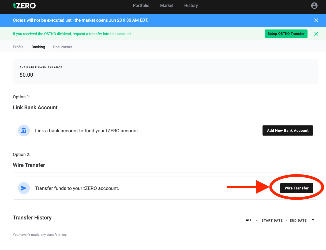Switch to the Documents tab
The width and height of the screenshot is (326, 250).
click(62, 47)
